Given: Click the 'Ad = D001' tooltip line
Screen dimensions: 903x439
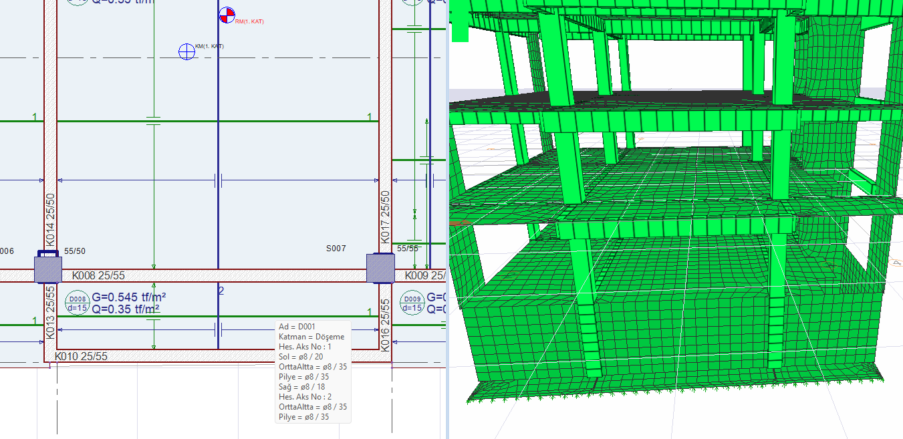Looking at the screenshot, I should tap(297, 327).
